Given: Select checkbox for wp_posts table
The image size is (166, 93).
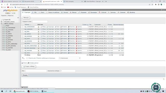Looking at the screenshot, I should point(23,39).
